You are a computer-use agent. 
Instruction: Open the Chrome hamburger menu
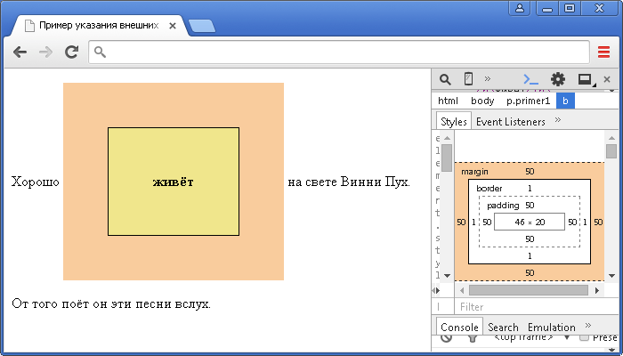tap(604, 52)
